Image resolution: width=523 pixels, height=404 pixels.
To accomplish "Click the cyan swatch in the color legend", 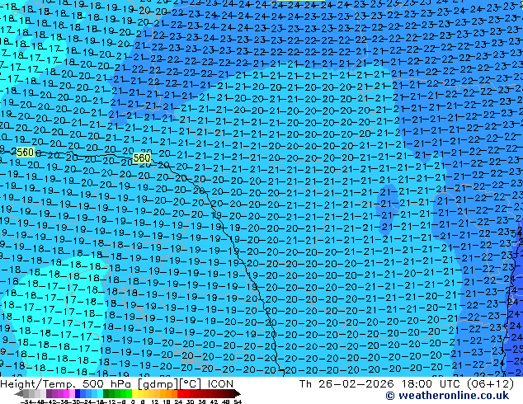I will tap(100, 393).
